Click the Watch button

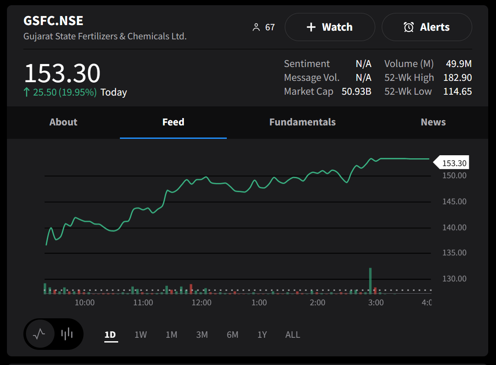330,27
